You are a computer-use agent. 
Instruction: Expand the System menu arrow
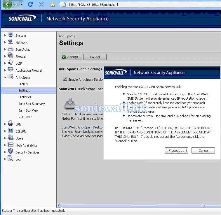(5, 35)
